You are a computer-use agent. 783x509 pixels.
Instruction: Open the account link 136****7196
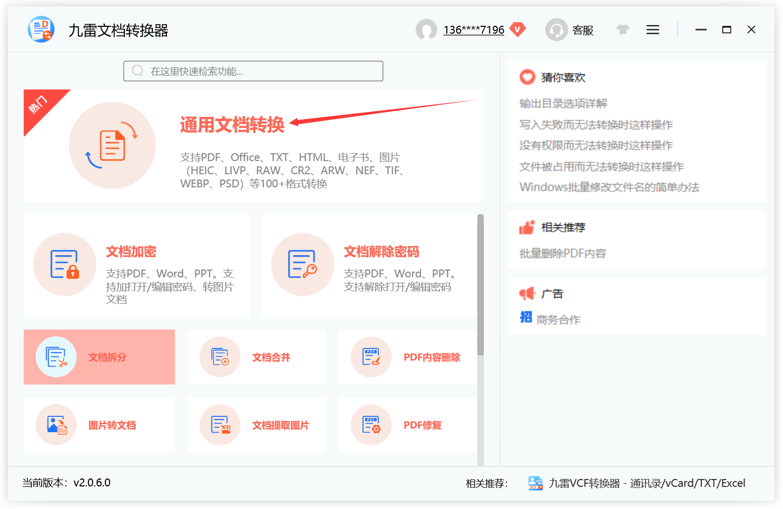[474, 30]
